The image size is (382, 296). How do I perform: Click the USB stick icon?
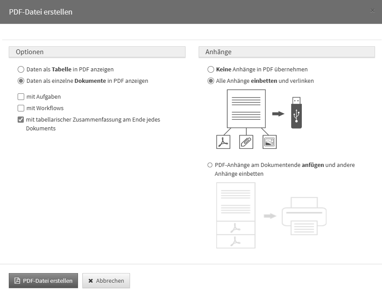[x=297, y=114]
